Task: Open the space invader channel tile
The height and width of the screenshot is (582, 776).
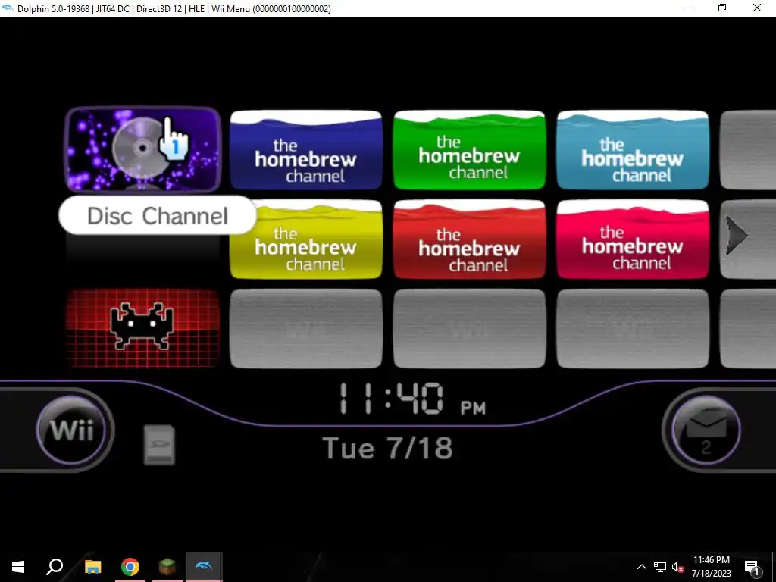Action: pyautogui.click(x=142, y=329)
